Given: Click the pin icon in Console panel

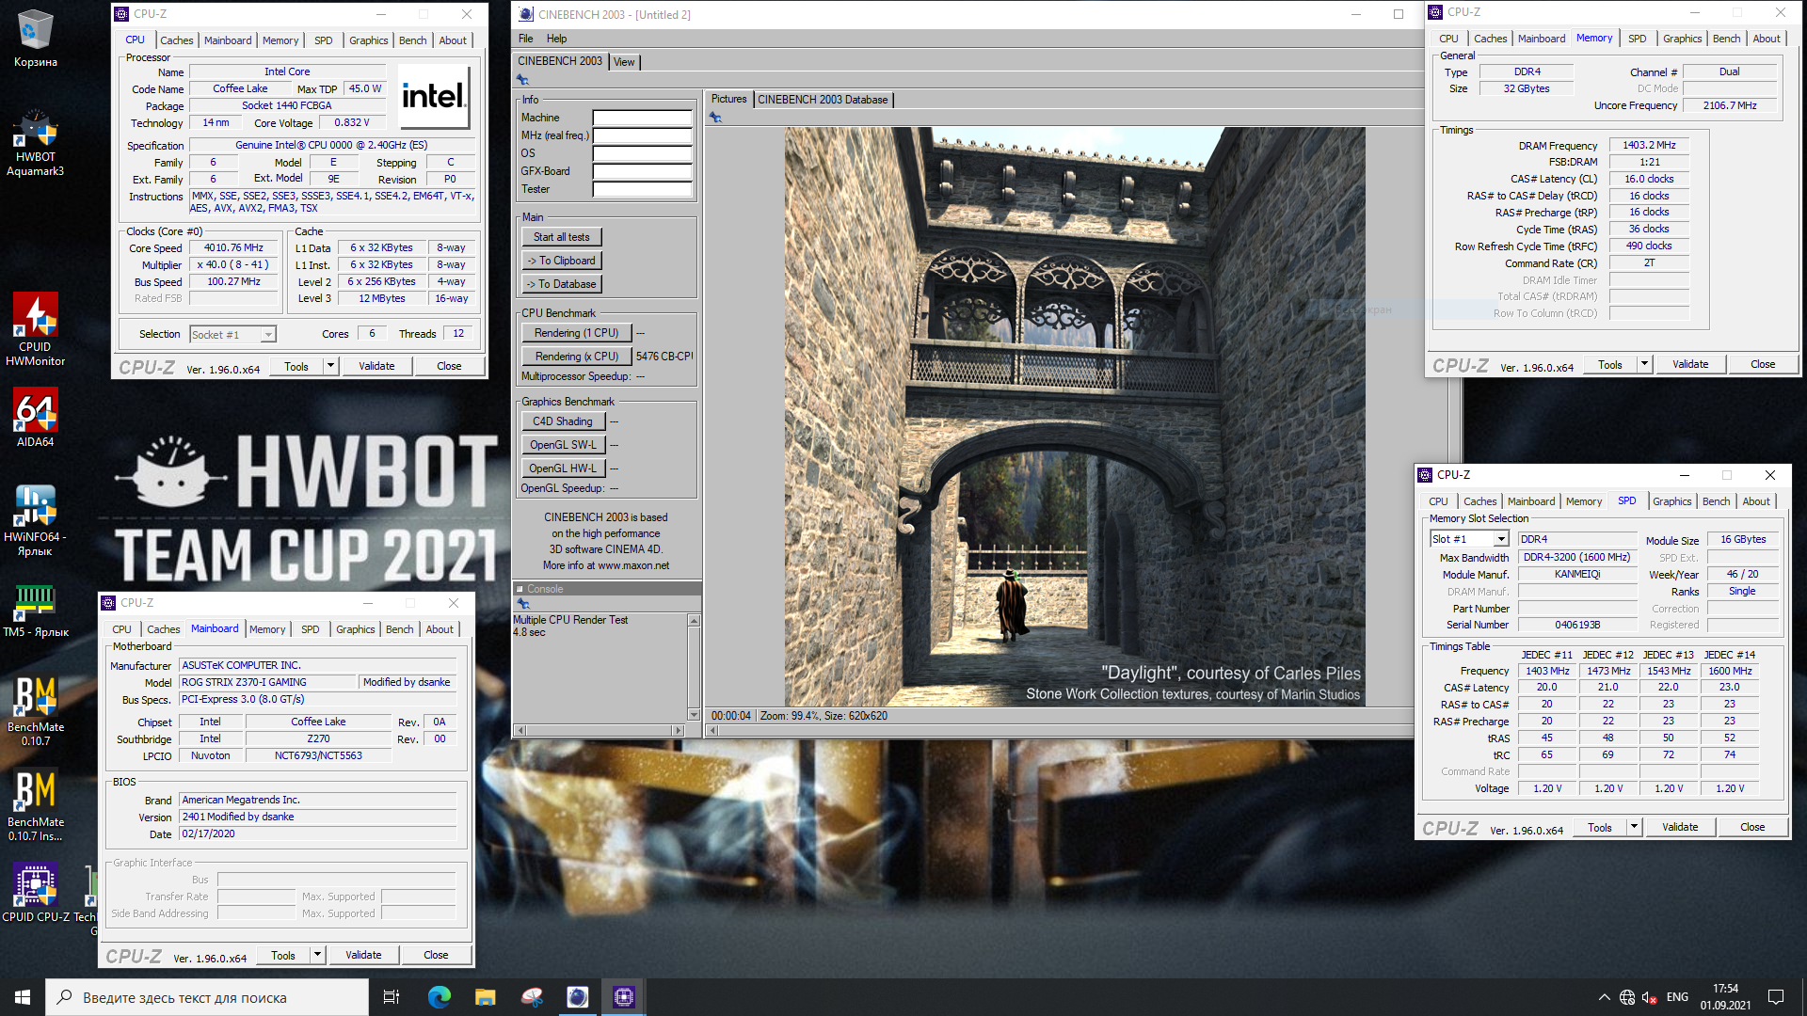Looking at the screenshot, I should coord(523,604).
